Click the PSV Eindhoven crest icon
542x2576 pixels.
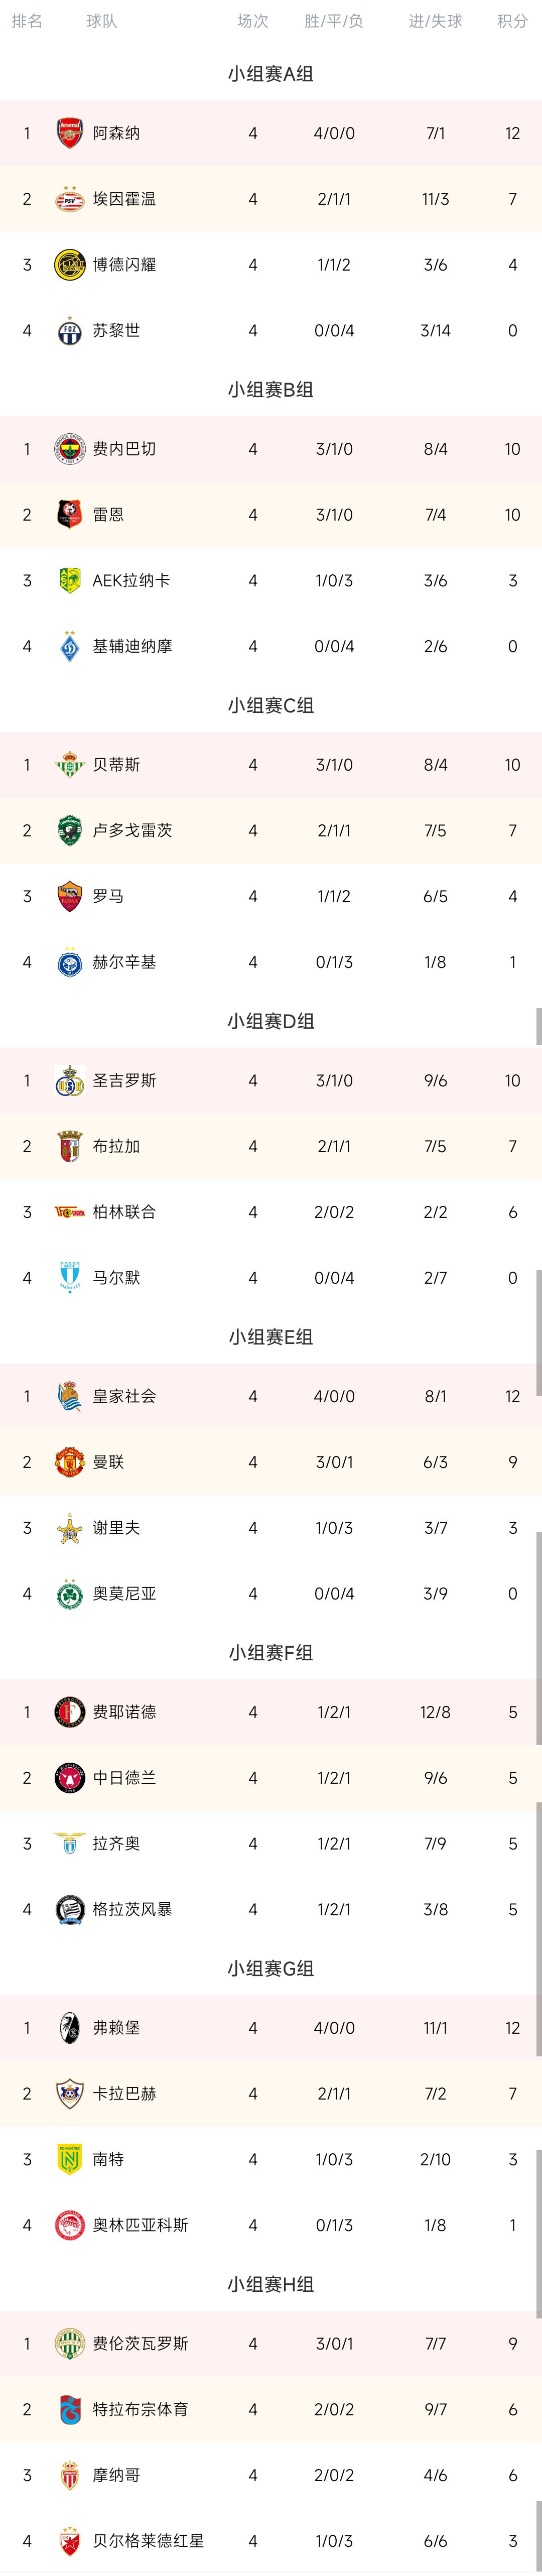click(69, 199)
